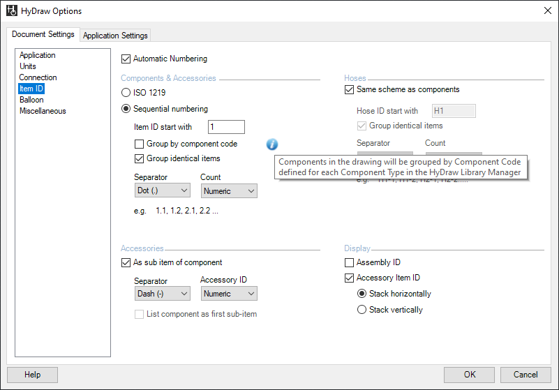
Task: Click the Display section heading
Action: pos(357,248)
